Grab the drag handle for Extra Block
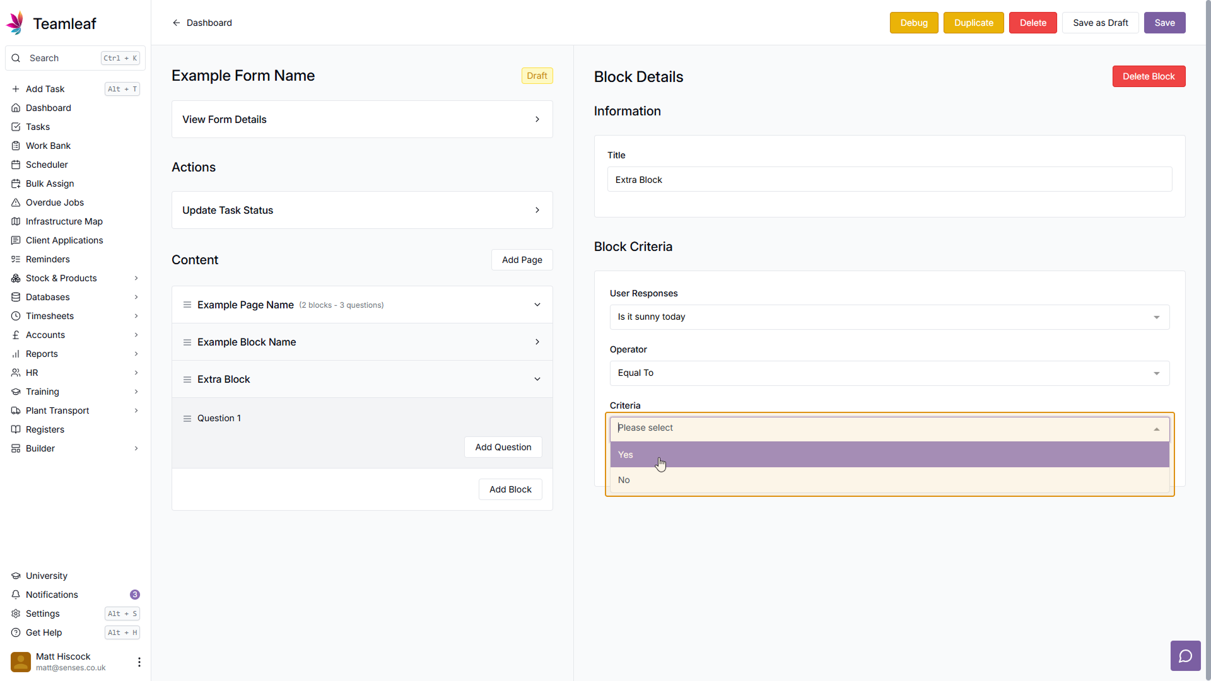1211x681 pixels. [187, 380]
